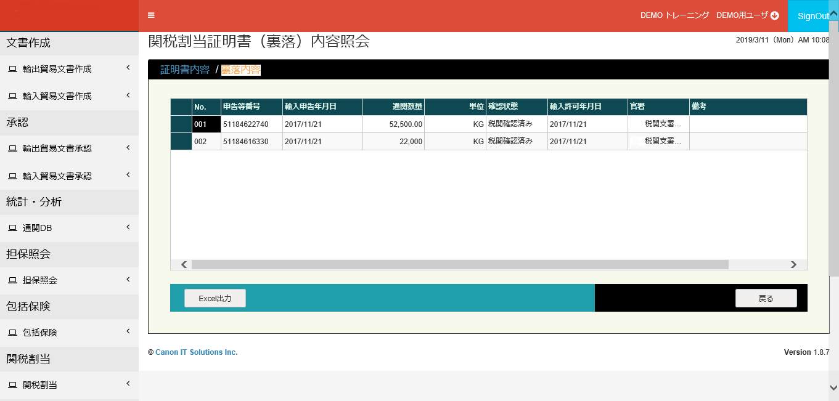839x401 pixels.
Task: Switch to the 証明書内容 tab
Action: (184, 70)
